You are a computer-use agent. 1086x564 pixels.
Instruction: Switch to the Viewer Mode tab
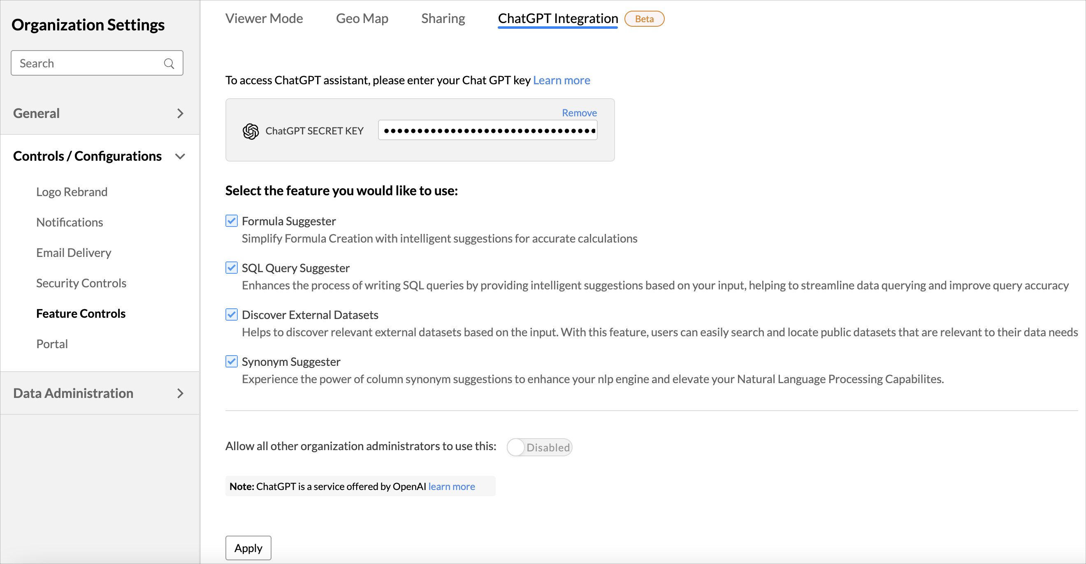click(264, 18)
